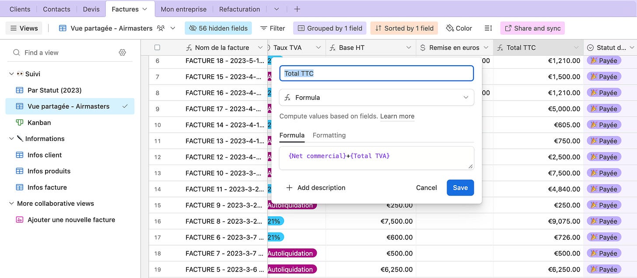Click the Color paint bucket button
The image size is (637, 278).
pyautogui.click(x=459, y=28)
